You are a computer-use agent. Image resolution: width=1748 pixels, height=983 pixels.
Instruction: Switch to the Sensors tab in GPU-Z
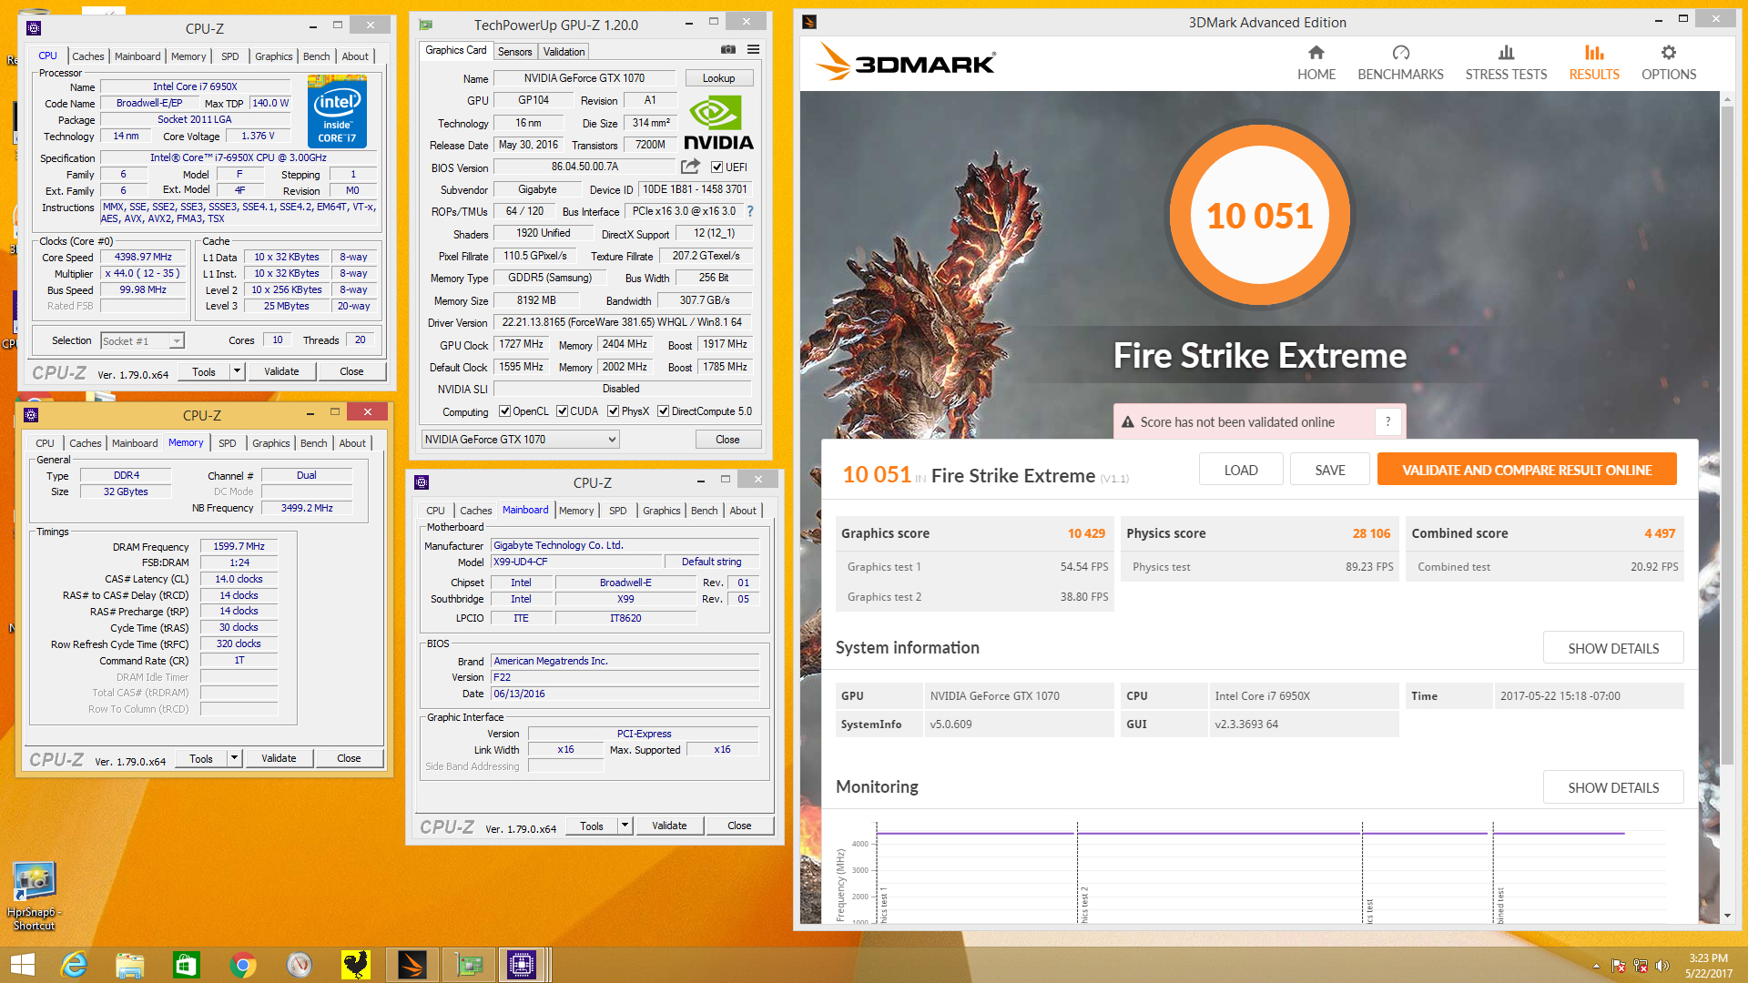(514, 52)
